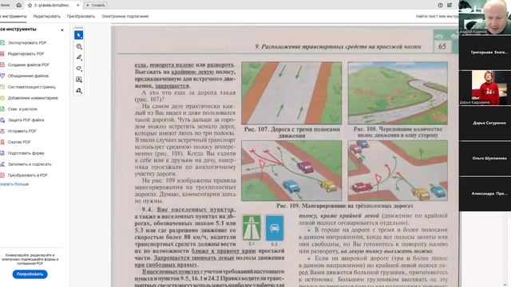
Task: Click the 'Найти текст или инструмент' search field
Action: [x=437, y=16]
